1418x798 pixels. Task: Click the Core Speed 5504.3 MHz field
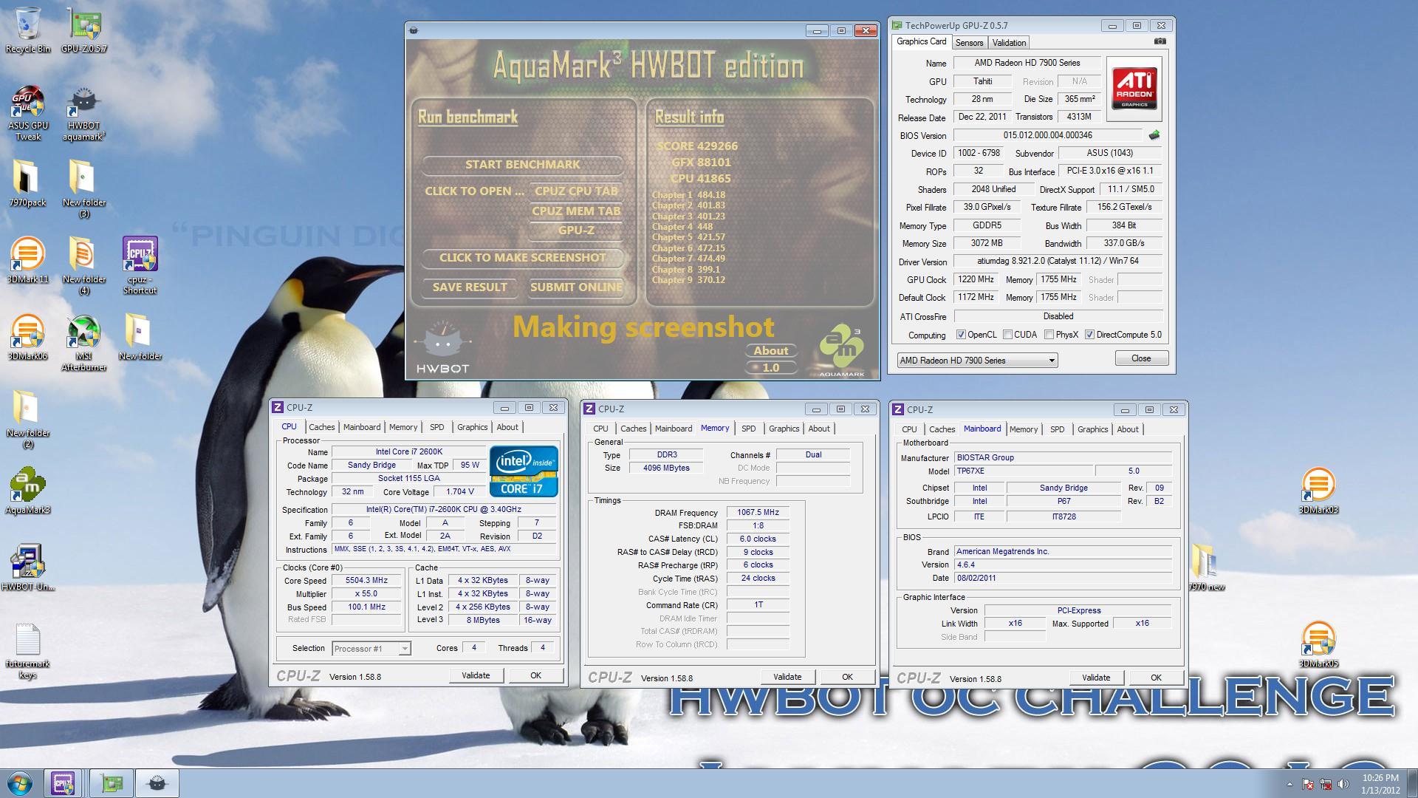tap(366, 581)
